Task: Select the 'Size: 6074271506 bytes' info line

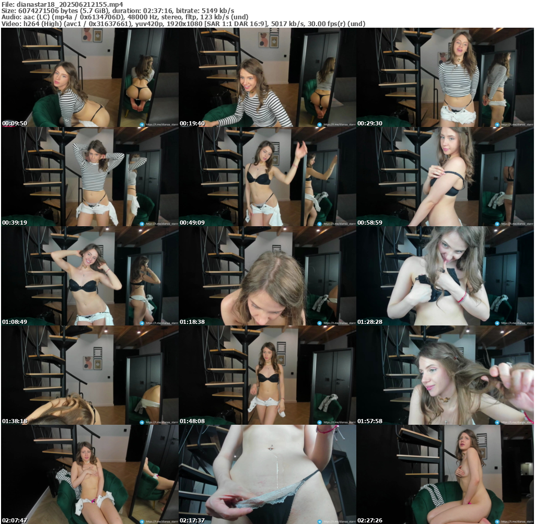Action: point(118,10)
